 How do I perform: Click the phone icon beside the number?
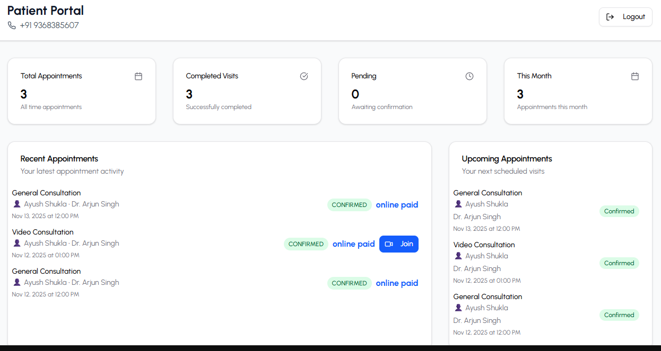coord(12,25)
